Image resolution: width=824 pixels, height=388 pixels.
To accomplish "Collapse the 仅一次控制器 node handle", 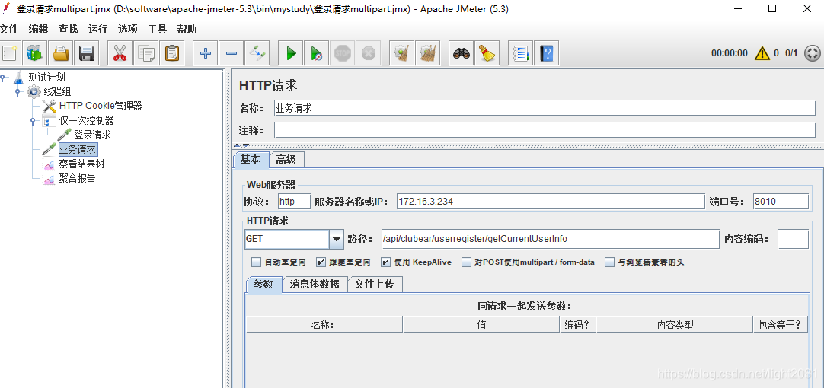I will [33, 121].
